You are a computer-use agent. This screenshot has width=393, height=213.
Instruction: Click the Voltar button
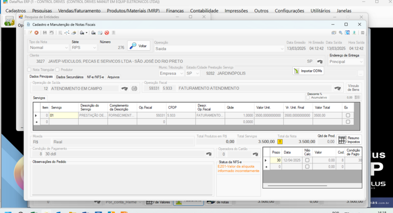139,46
